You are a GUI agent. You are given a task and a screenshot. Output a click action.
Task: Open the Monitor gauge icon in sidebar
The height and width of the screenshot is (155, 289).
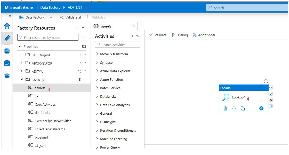(7, 51)
